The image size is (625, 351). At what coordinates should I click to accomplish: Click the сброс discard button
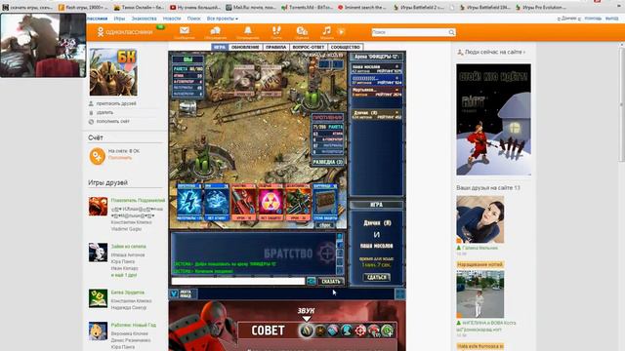coord(325,225)
